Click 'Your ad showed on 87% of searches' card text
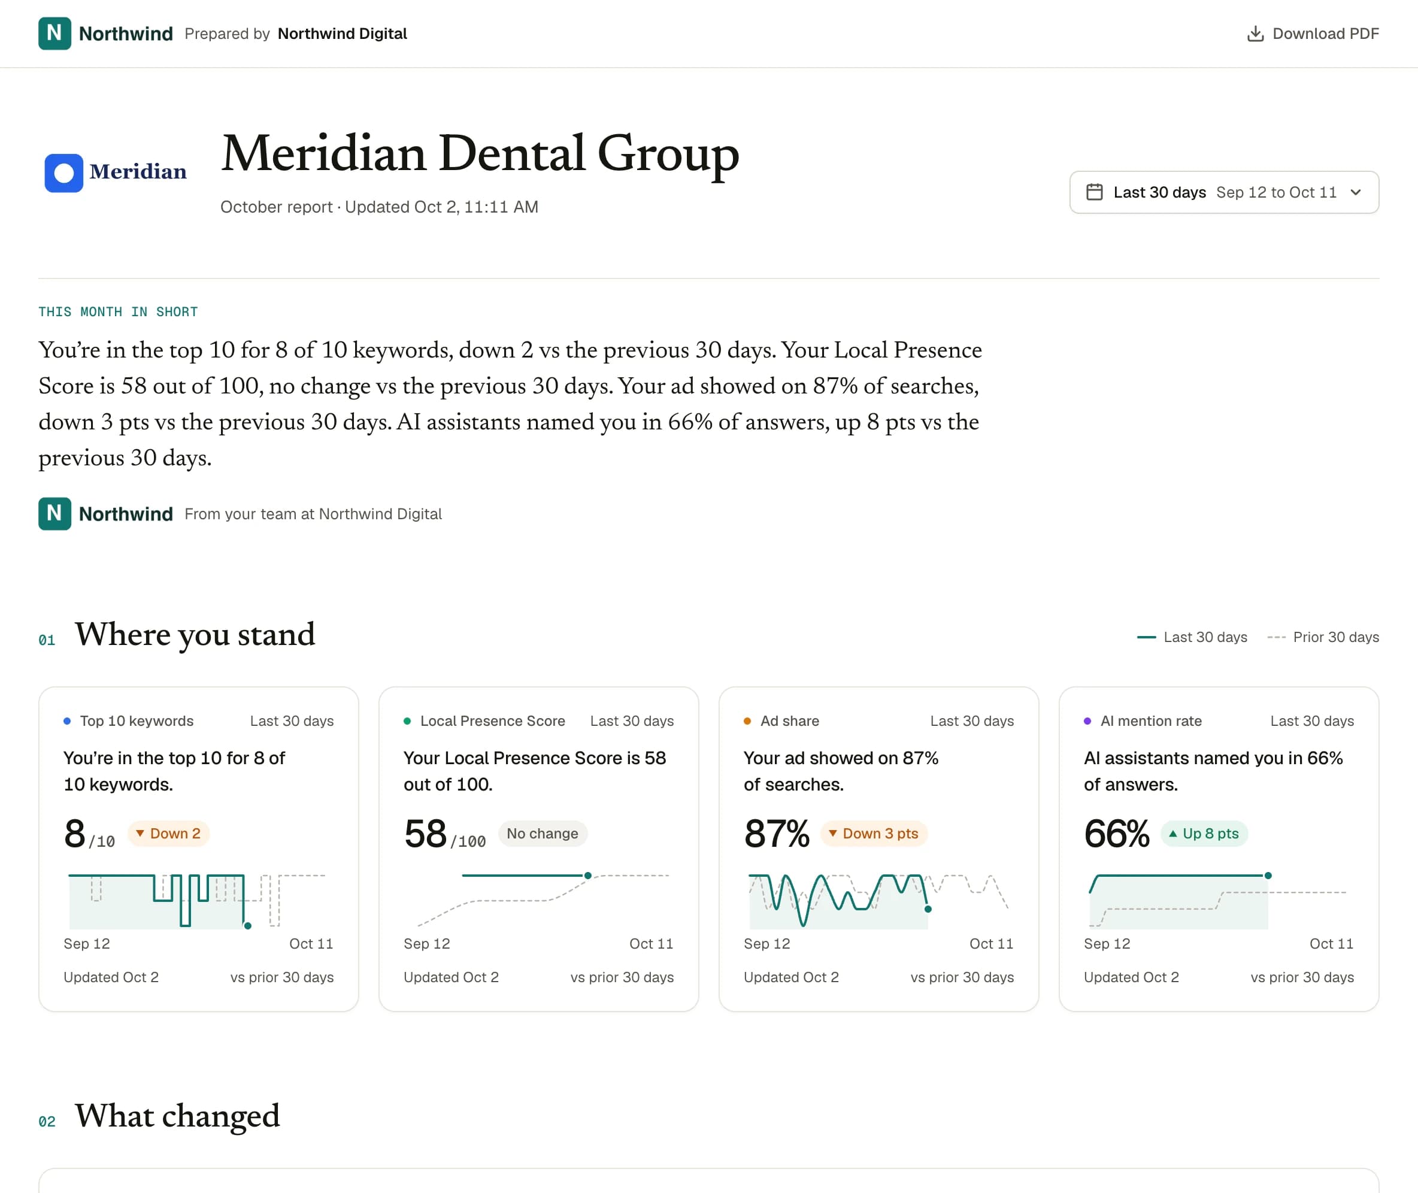Image resolution: width=1418 pixels, height=1193 pixels. tap(841, 771)
